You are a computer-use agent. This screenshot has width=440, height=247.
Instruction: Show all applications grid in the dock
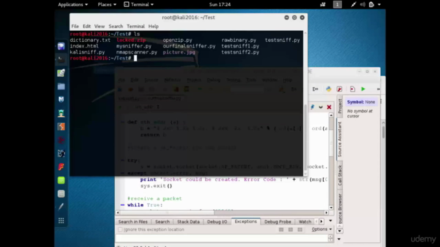click(x=61, y=221)
